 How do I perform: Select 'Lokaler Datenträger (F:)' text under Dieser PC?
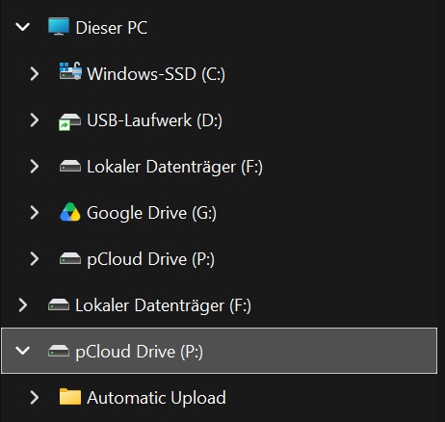pyautogui.click(x=174, y=167)
